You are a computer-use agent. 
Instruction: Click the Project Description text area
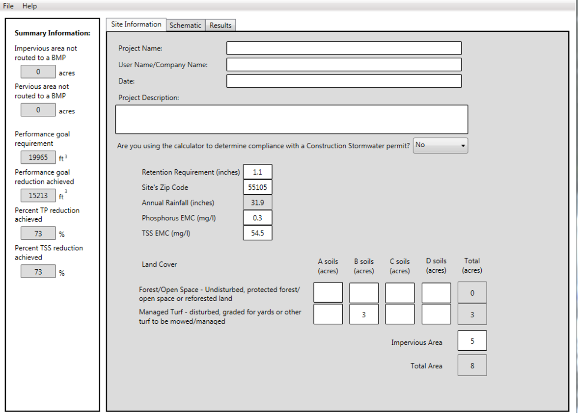tap(292, 119)
